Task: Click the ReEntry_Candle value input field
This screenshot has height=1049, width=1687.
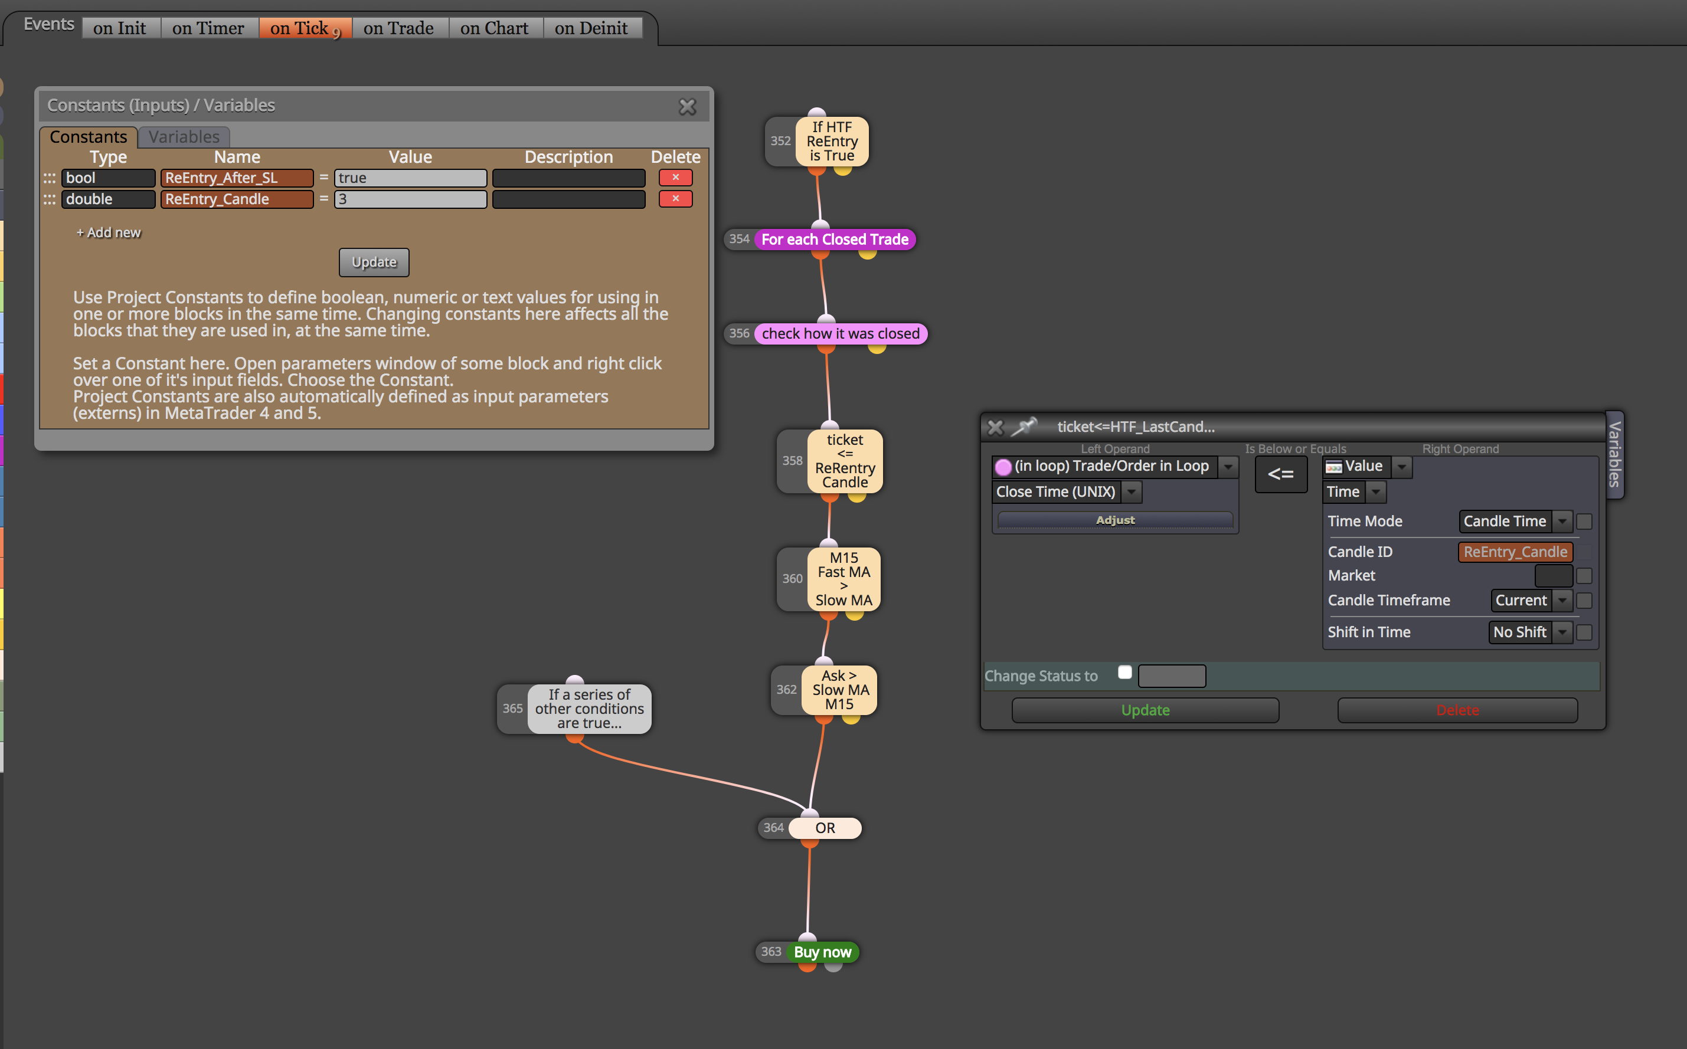Action: tap(410, 199)
